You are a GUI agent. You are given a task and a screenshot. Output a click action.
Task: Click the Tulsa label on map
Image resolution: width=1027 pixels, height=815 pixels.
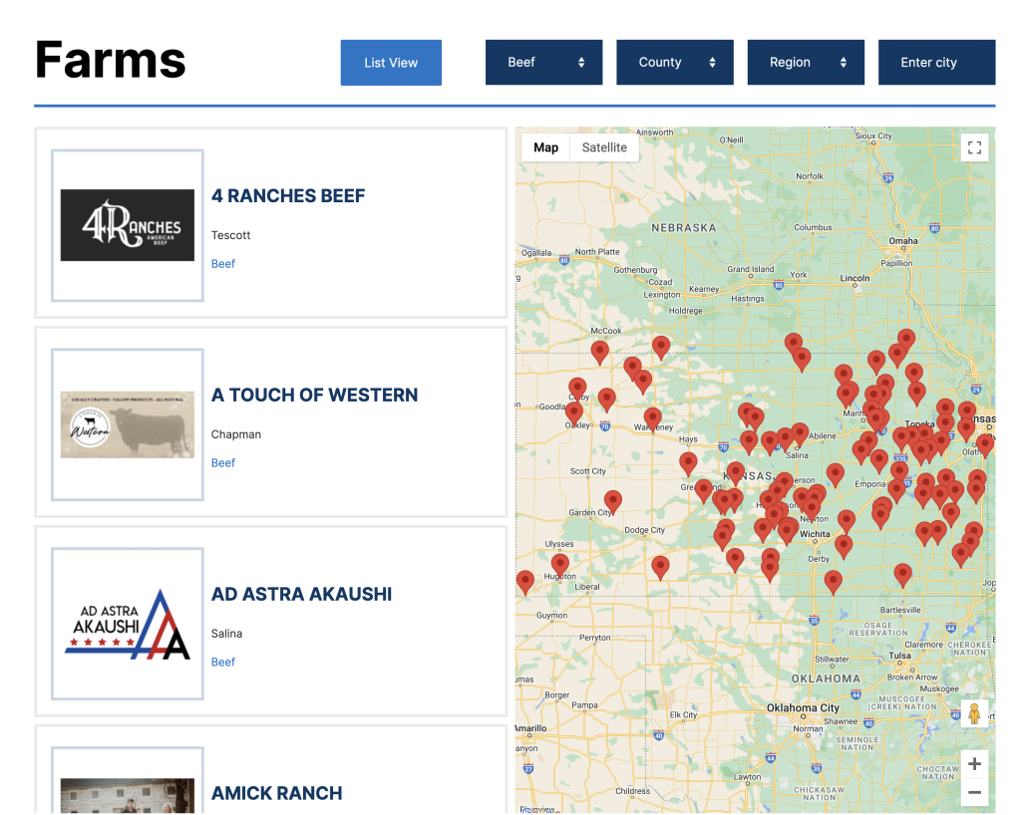click(x=899, y=656)
